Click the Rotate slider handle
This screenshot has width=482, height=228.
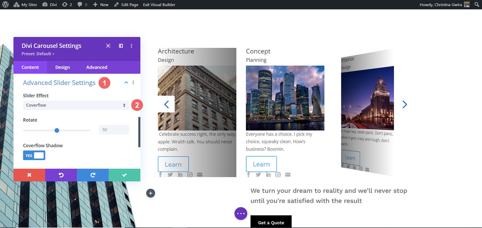57,130
